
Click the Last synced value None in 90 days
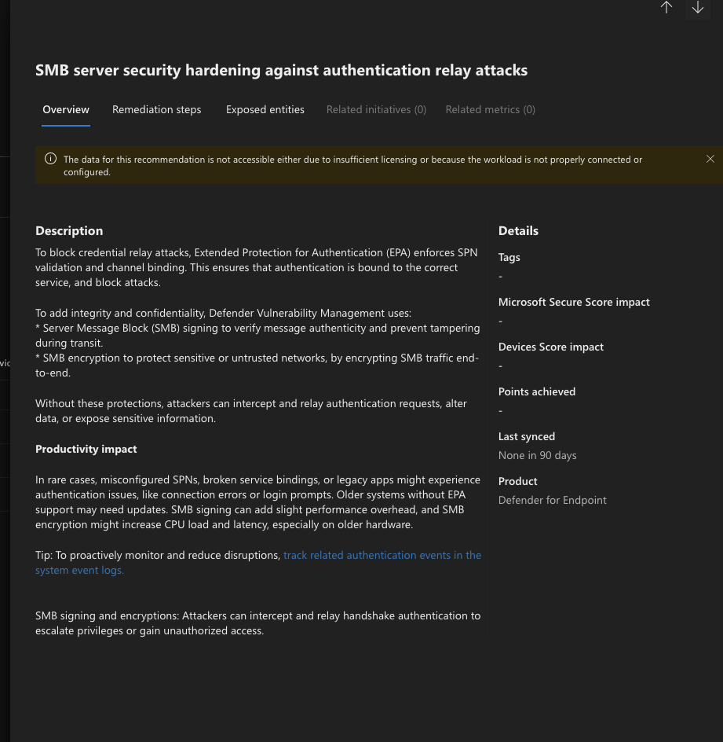[x=537, y=454]
